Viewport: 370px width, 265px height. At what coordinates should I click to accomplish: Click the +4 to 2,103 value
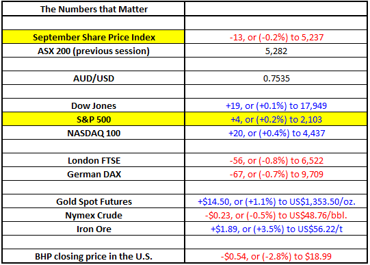(276, 119)
